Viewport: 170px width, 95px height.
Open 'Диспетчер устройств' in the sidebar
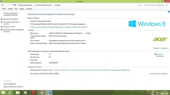11,19
